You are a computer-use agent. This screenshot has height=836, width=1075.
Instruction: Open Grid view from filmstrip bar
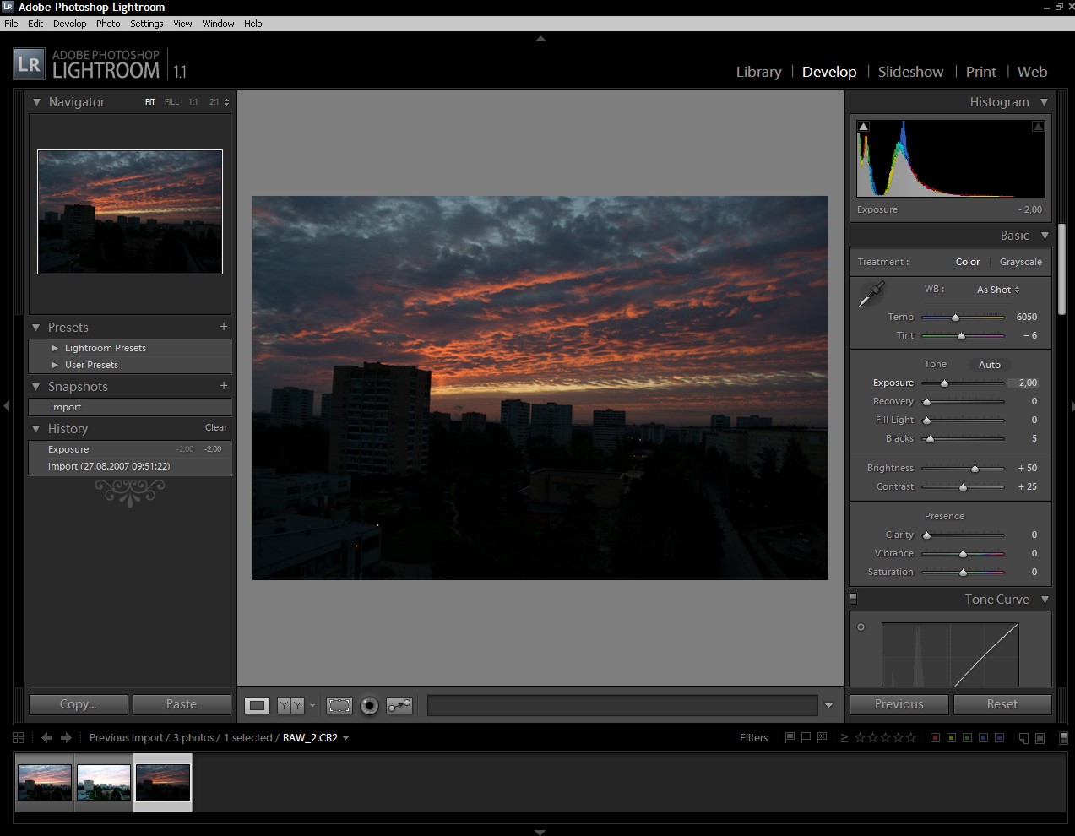tap(19, 737)
